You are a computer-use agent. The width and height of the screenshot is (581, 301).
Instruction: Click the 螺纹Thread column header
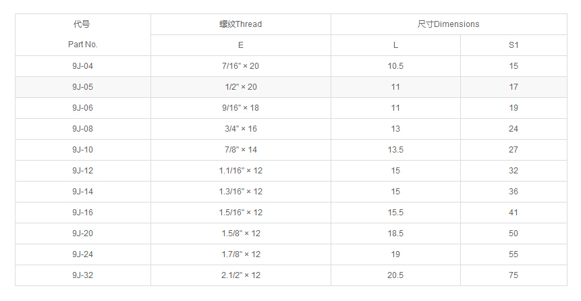[x=240, y=24]
